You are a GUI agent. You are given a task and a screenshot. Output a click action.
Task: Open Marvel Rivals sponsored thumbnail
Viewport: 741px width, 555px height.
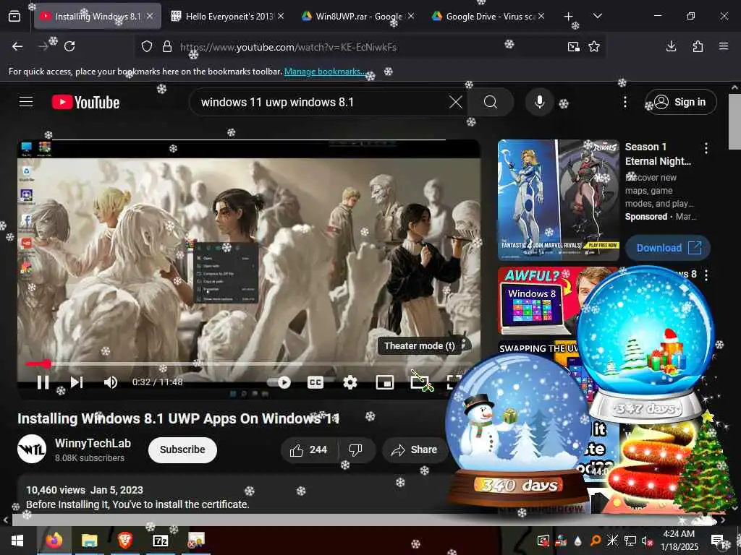click(x=558, y=200)
